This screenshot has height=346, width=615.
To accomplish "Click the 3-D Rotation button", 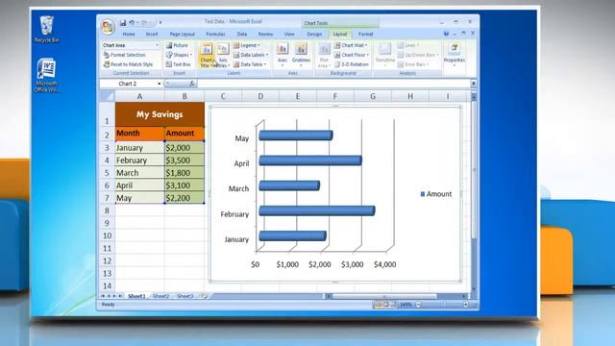I will pyautogui.click(x=352, y=64).
